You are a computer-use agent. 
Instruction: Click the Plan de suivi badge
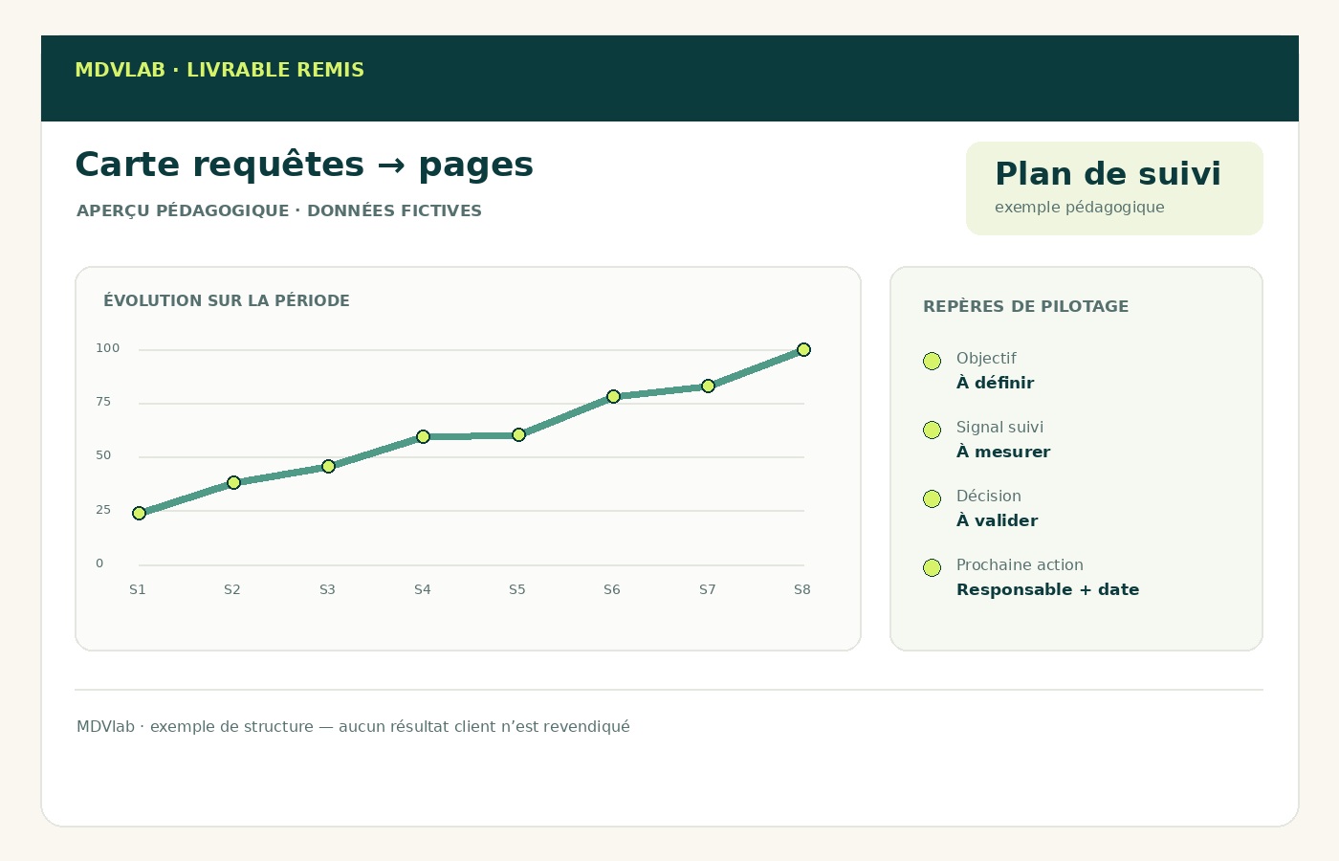click(1114, 188)
